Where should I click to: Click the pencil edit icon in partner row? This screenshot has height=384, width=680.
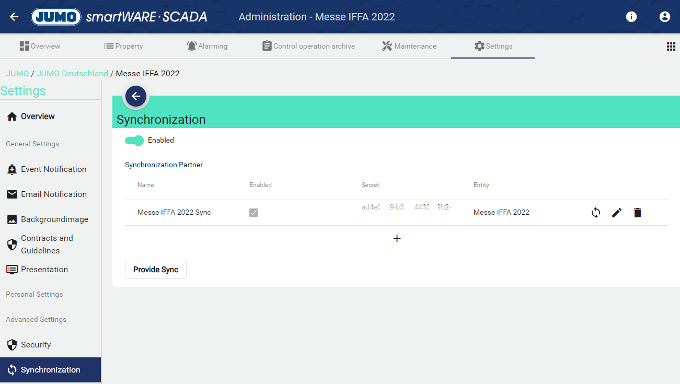(617, 213)
